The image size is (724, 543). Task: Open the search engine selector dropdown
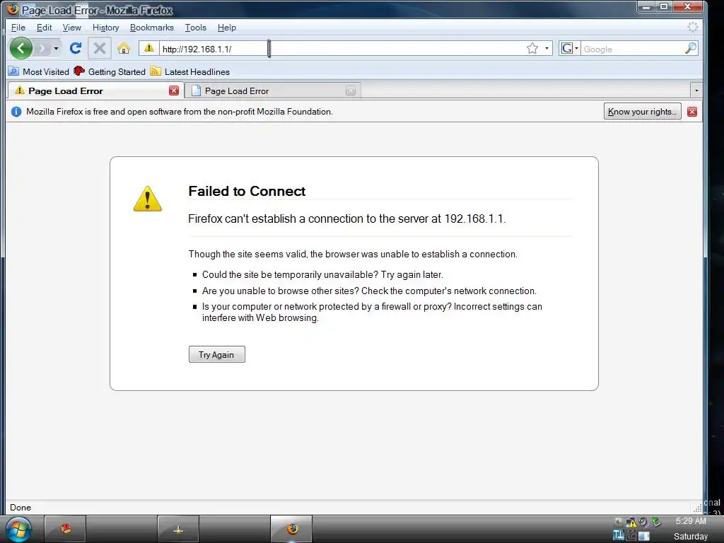569,49
